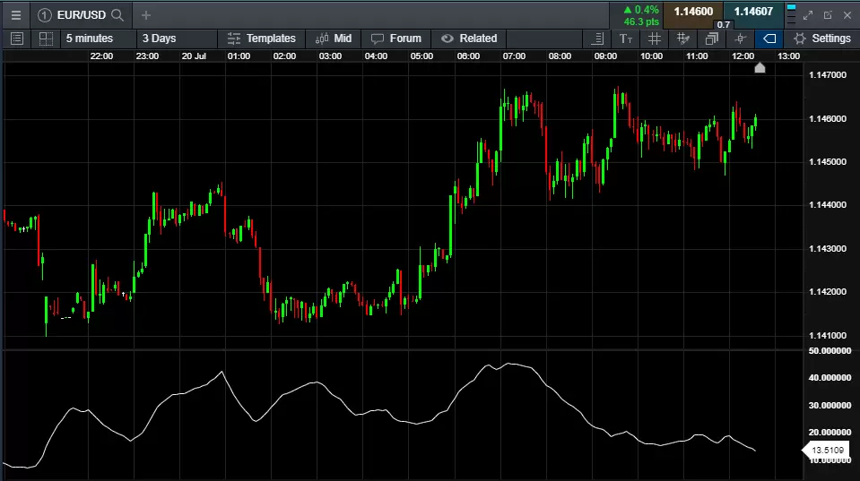Click the 1.14607 buy price button
This screenshot has width=860, height=481.
click(x=753, y=12)
